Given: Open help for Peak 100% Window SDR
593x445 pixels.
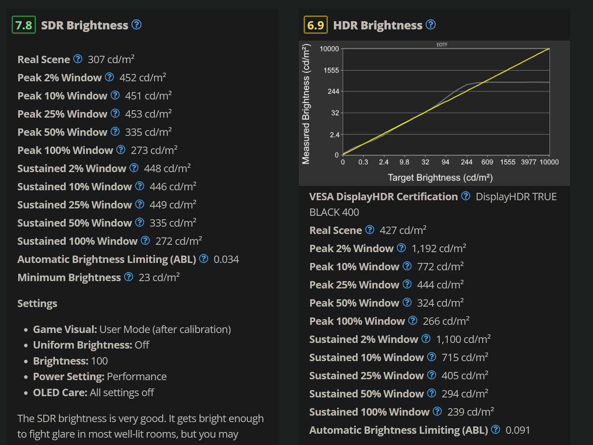Looking at the screenshot, I should [x=121, y=149].
